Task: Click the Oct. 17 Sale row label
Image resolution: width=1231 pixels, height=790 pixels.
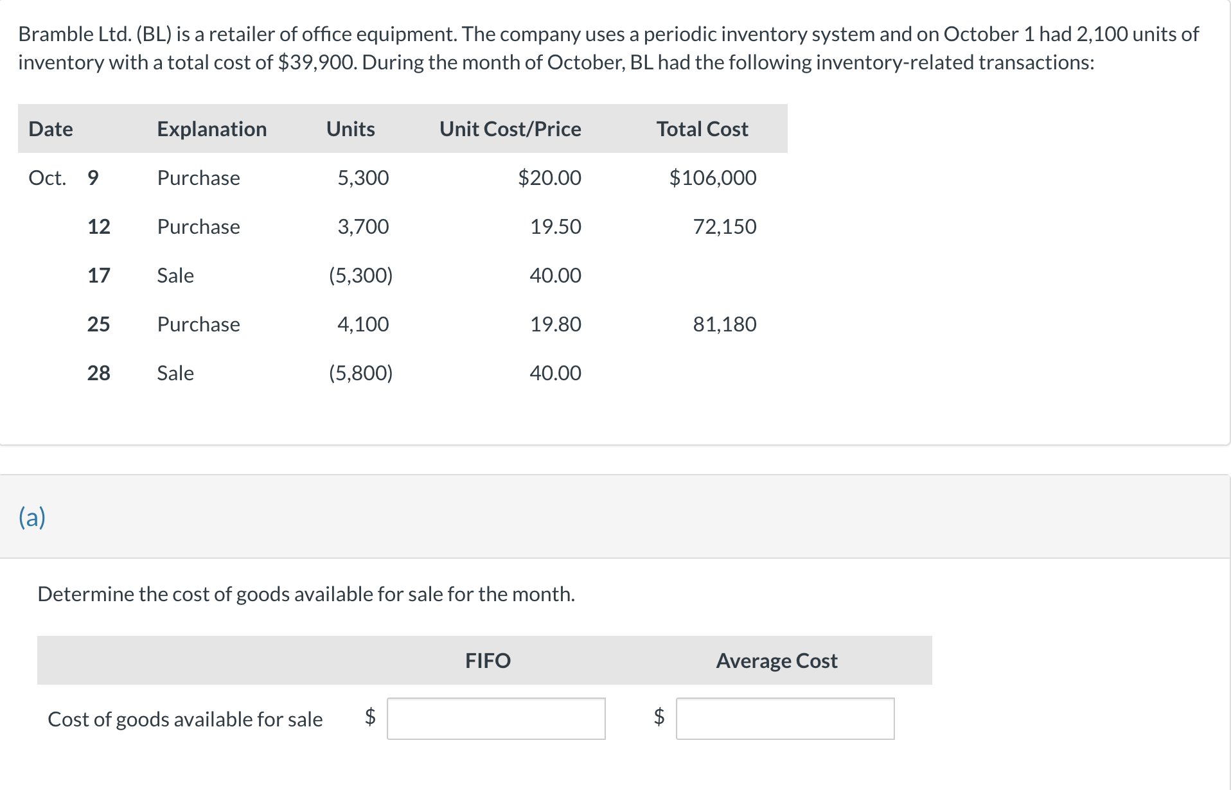Action: [175, 276]
